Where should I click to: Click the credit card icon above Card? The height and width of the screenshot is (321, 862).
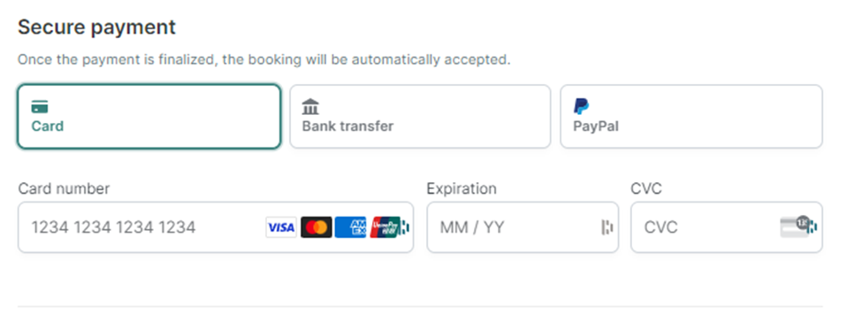point(40,107)
